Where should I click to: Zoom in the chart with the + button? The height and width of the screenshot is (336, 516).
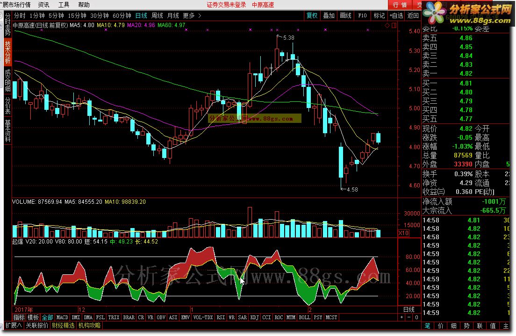[401, 318]
